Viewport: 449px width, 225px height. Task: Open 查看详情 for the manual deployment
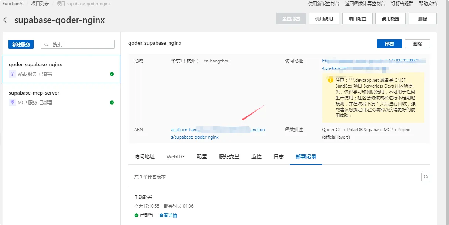point(168,215)
